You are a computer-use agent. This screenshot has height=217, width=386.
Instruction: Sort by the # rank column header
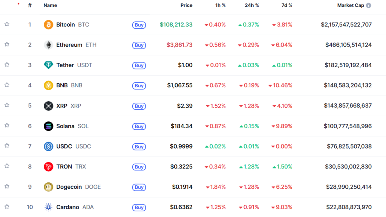coord(30,6)
